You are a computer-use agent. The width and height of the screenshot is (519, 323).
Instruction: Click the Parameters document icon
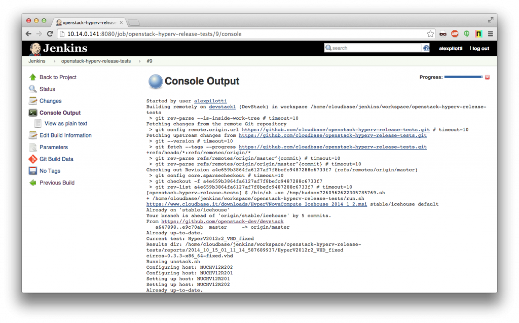(x=33, y=147)
